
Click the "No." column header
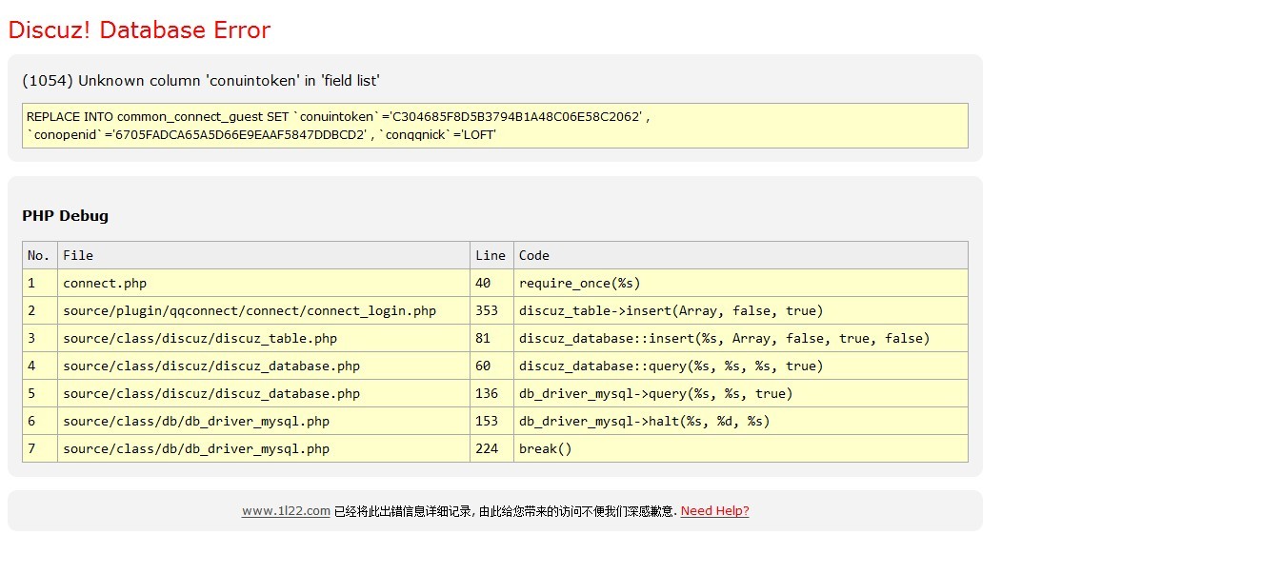pos(39,255)
